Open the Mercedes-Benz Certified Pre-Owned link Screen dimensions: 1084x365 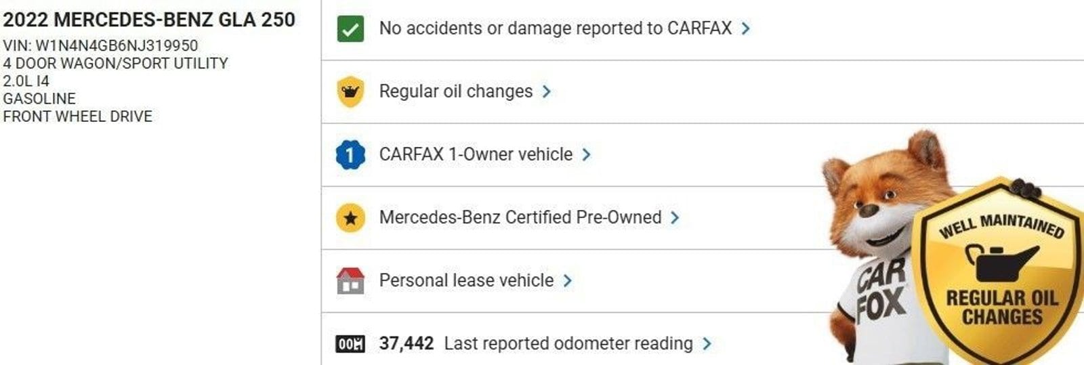tap(520, 217)
